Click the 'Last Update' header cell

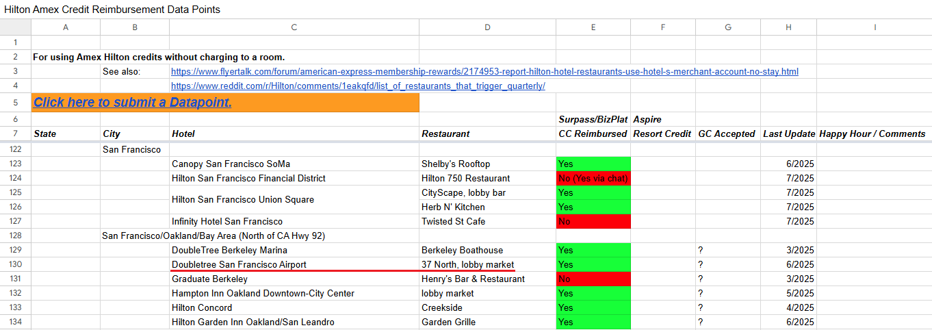pyautogui.click(x=788, y=134)
